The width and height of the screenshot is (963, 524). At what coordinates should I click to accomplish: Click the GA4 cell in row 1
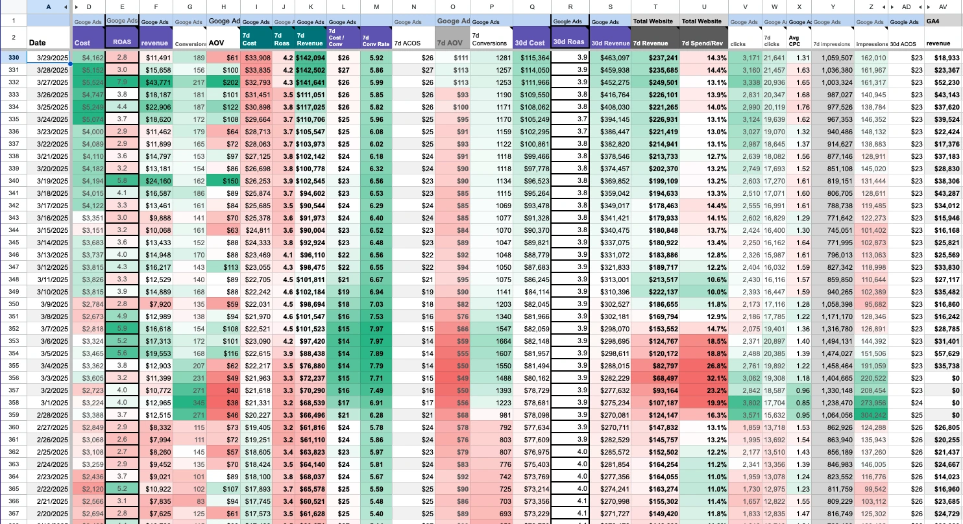click(x=944, y=21)
